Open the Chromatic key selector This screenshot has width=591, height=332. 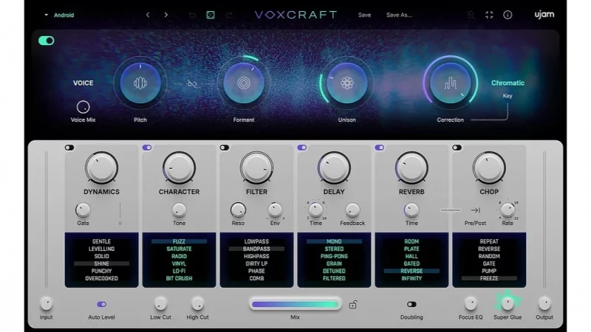click(x=508, y=83)
